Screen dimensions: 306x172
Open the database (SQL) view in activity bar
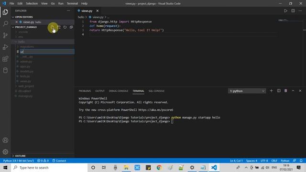[x=5, y=70]
